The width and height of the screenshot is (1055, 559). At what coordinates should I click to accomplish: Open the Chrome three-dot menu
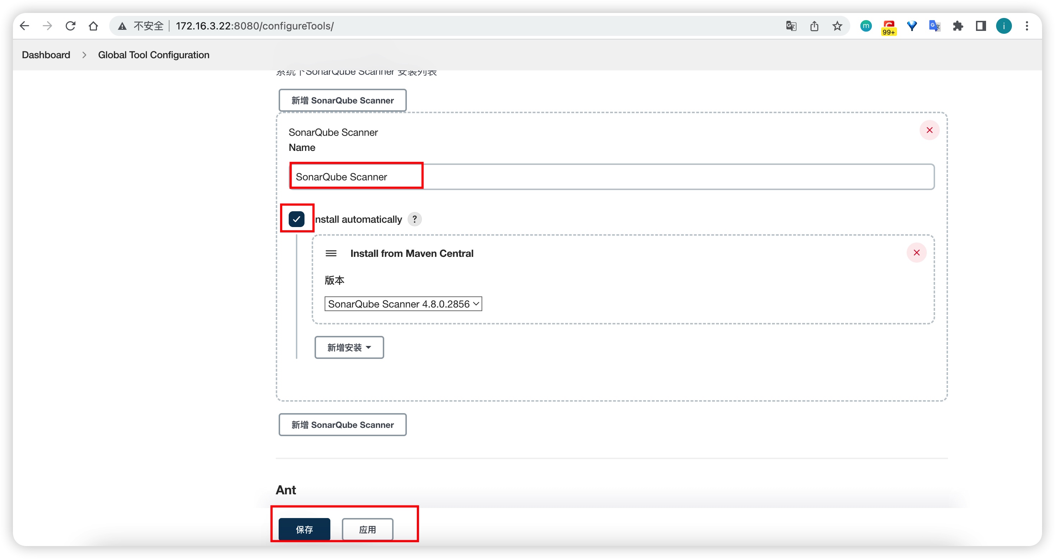[x=1027, y=26]
